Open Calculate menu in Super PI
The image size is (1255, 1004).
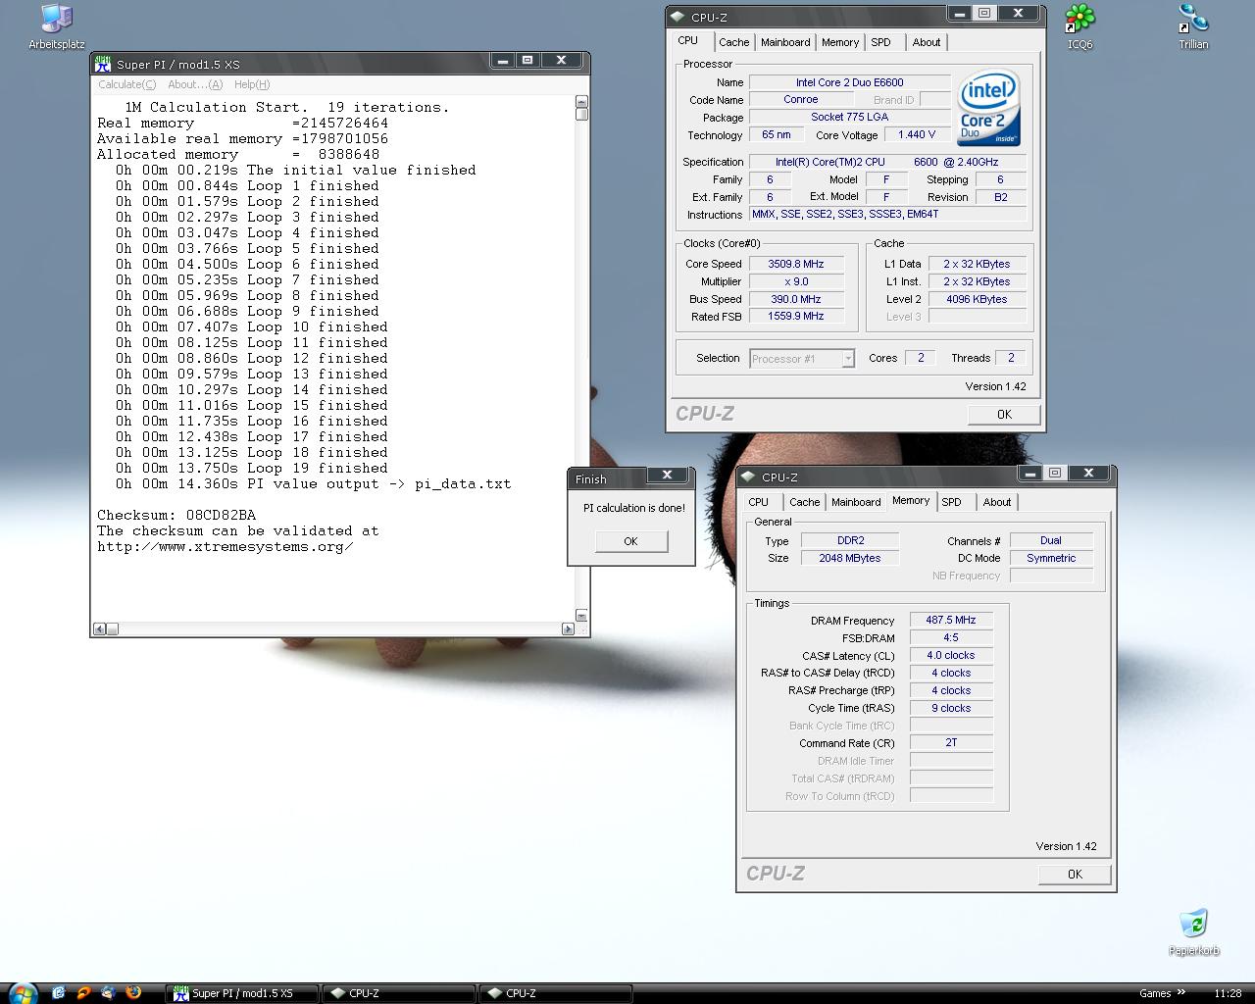126,84
